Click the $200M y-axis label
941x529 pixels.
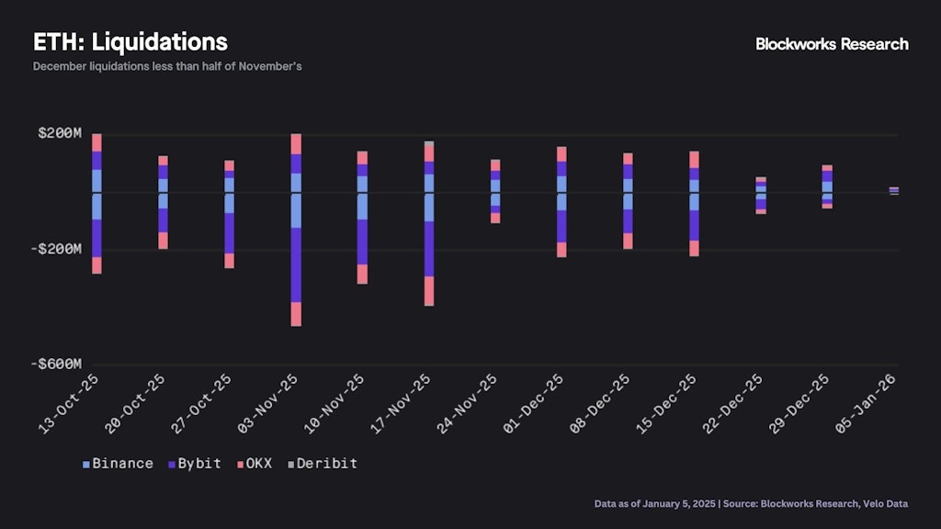coord(60,134)
